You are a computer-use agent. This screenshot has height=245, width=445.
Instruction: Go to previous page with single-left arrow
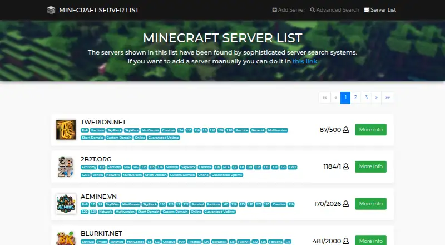[x=335, y=97]
